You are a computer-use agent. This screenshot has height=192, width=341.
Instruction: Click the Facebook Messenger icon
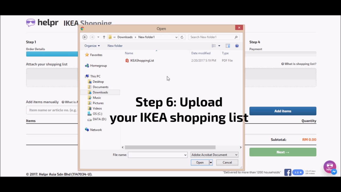334,172
